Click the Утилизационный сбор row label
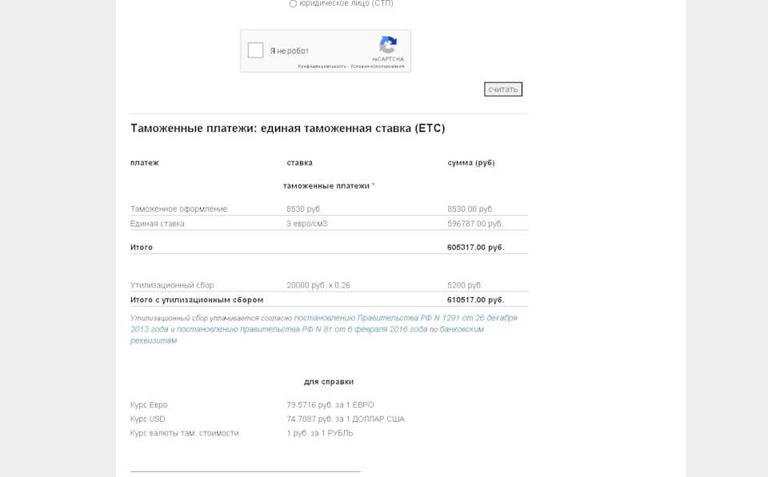The width and height of the screenshot is (768, 477). (x=172, y=285)
